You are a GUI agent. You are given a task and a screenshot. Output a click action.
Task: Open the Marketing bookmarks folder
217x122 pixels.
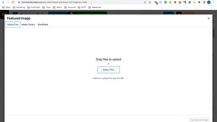point(19,7)
